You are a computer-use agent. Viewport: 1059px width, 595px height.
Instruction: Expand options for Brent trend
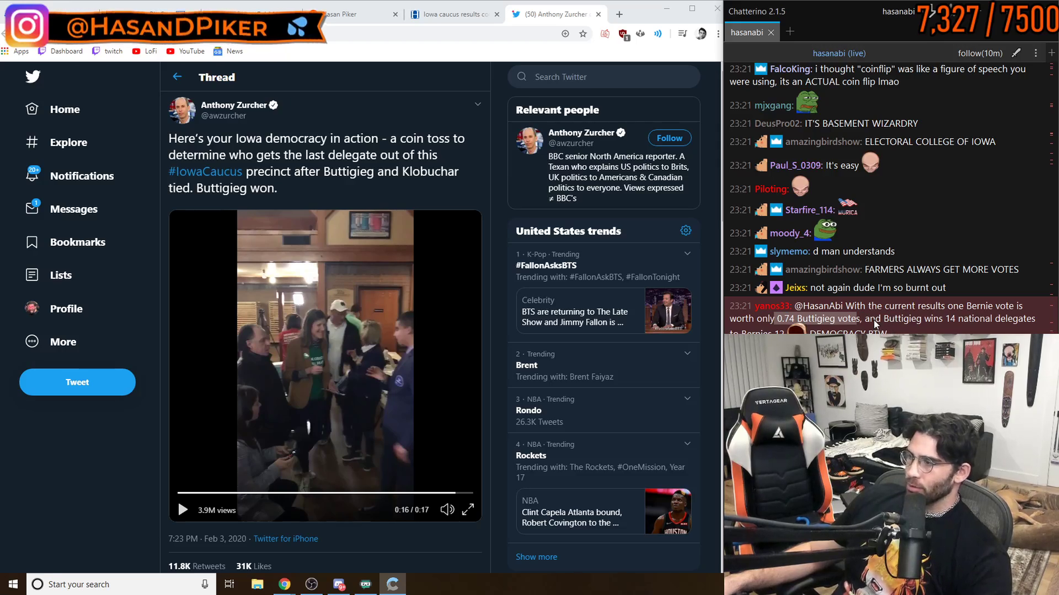click(687, 354)
